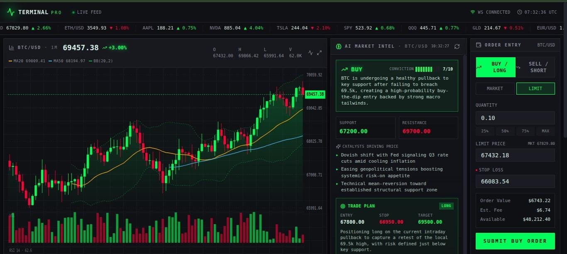
Task: Select AAPL in the ticker strip
Action: click(x=169, y=28)
